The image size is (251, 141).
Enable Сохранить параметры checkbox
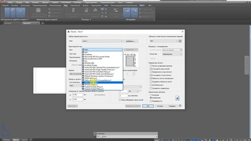tap(151, 88)
